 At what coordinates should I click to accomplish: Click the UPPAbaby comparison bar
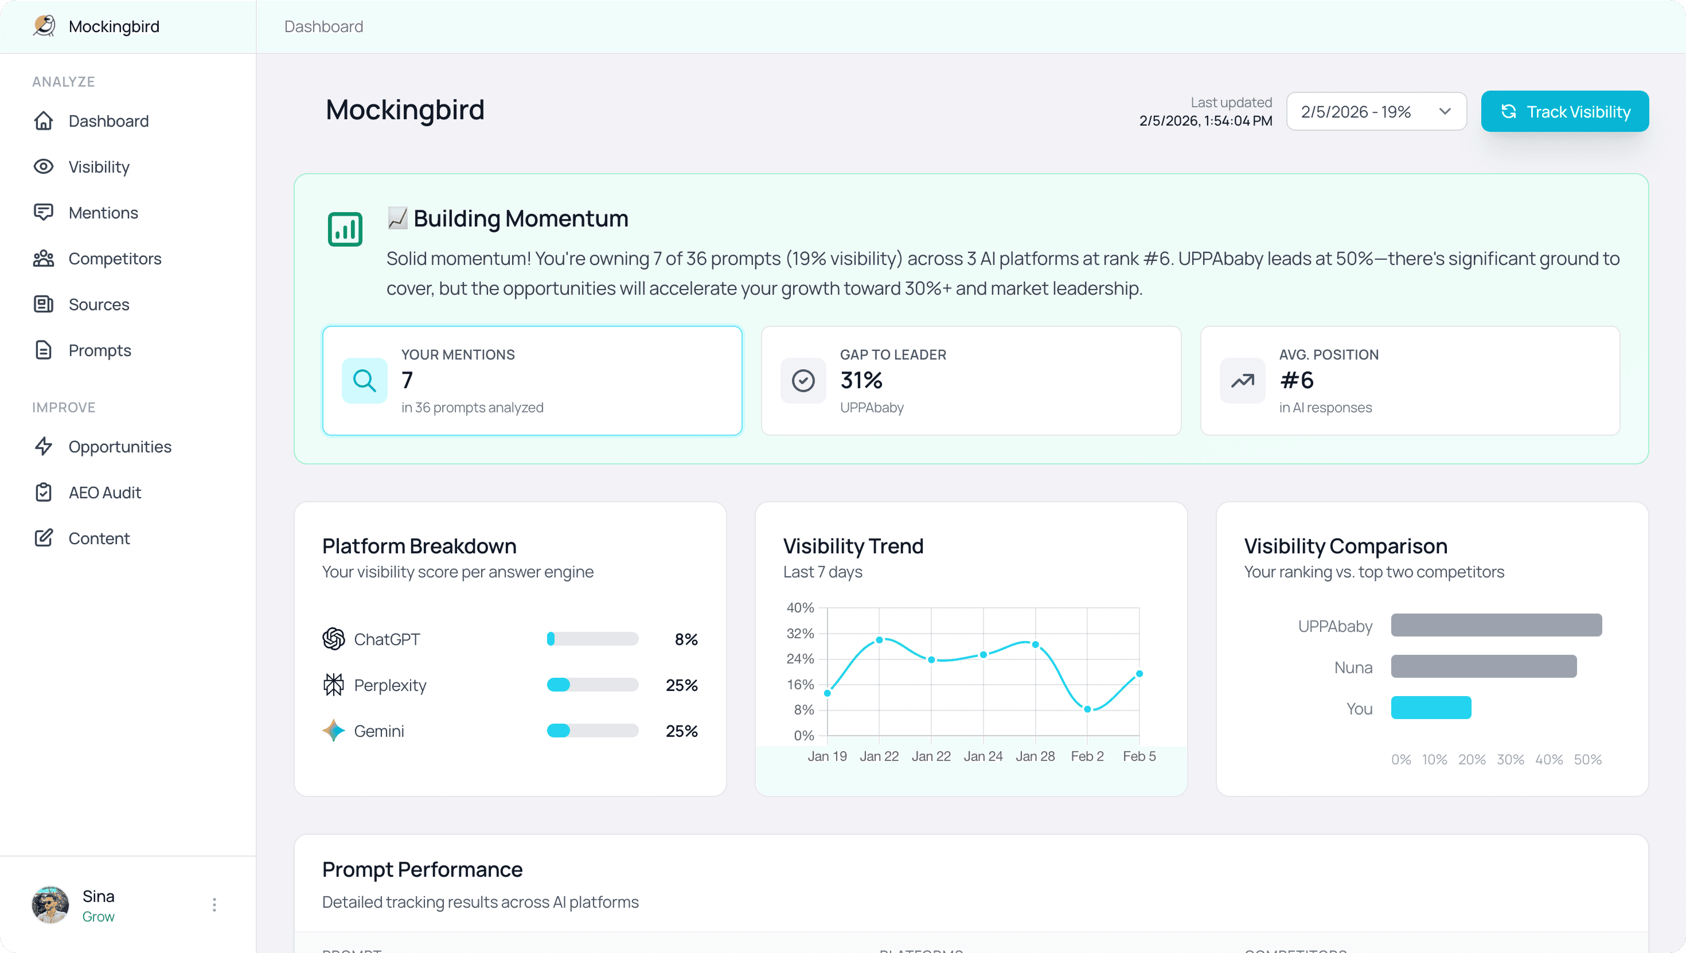pos(1496,625)
